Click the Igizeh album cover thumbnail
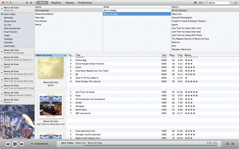The width and height of the screenshot is (239, 149). pos(51,68)
